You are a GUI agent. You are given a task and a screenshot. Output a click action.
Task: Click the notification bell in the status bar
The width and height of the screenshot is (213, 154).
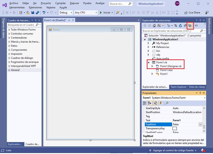click(203, 150)
